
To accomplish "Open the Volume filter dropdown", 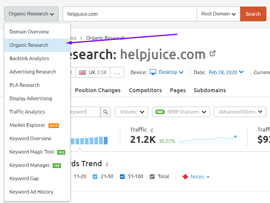I will [131, 112].
